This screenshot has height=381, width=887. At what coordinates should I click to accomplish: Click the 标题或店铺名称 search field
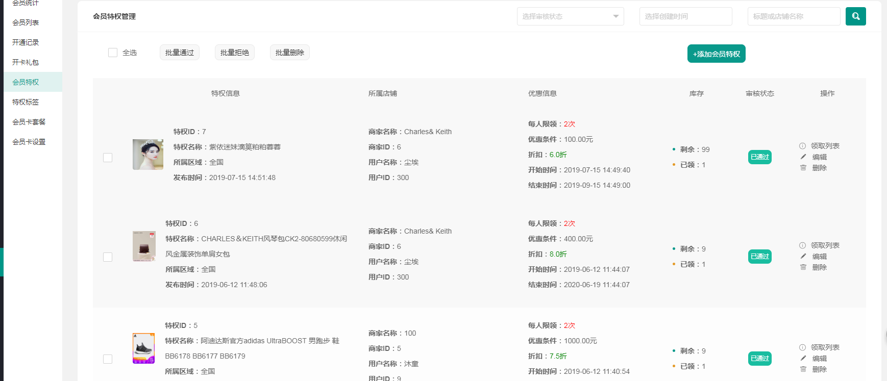pyautogui.click(x=794, y=16)
